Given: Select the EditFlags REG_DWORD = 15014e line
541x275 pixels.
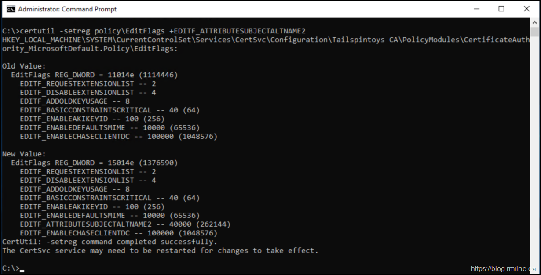Looking at the screenshot, I should click(95, 163).
